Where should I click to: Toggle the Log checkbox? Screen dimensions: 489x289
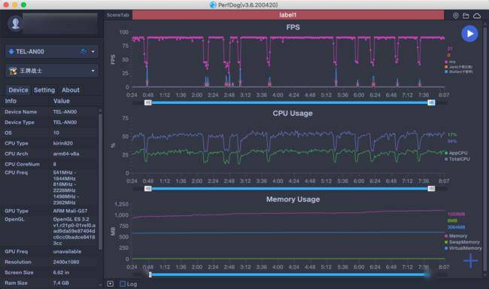click(123, 284)
